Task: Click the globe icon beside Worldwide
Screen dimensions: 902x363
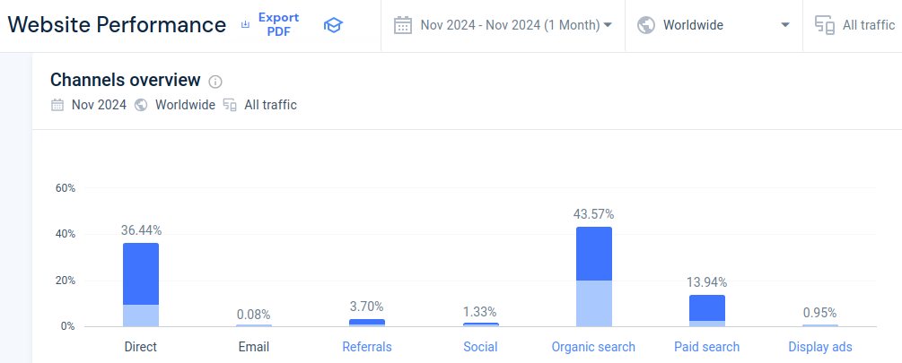Action: 645,25
